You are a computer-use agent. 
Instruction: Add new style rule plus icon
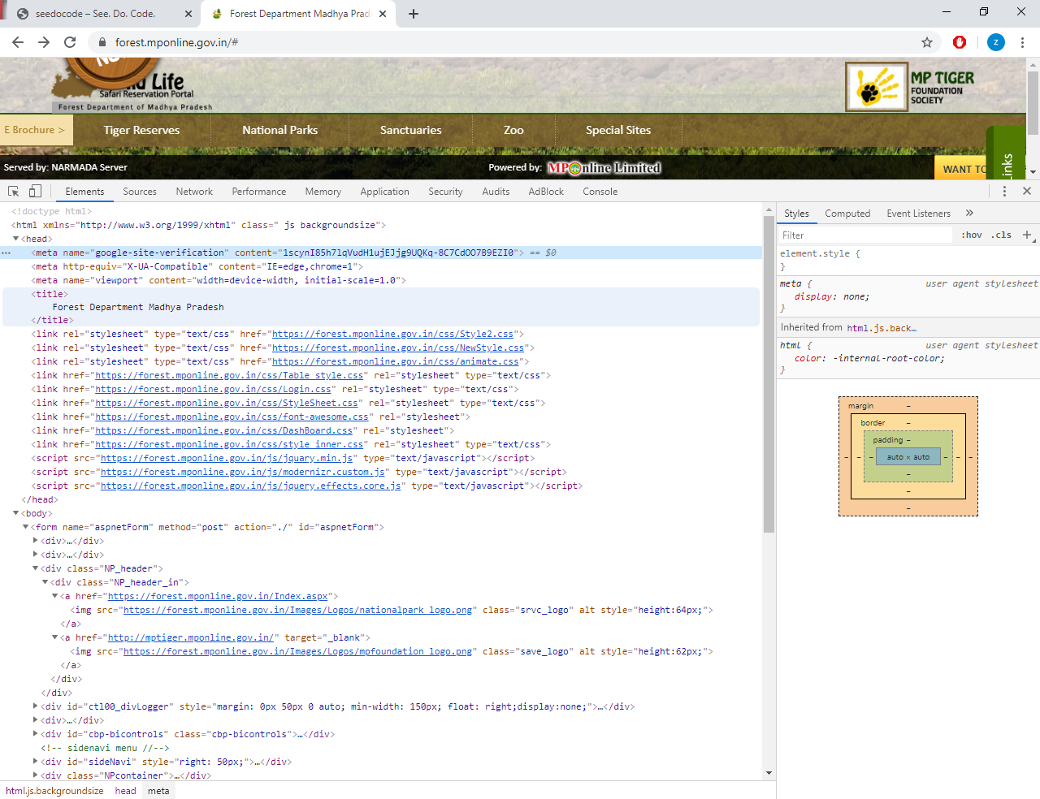(1027, 235)
